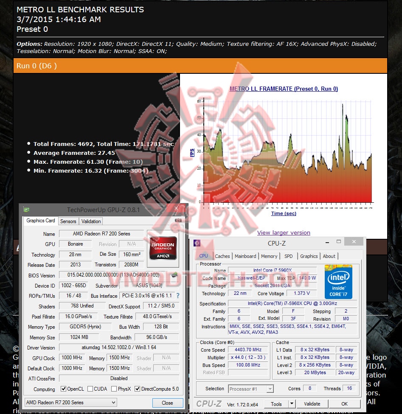Click the GPU-Z title bar application icon
The height and width of the screenshot is (414, 402).
(27, 209)
